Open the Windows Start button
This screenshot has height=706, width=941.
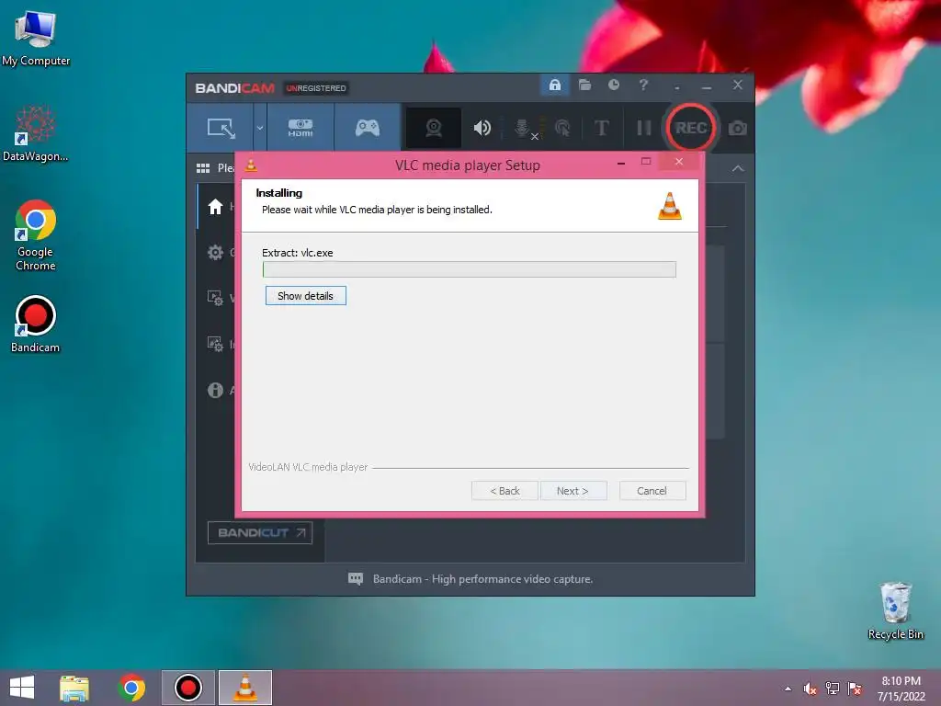[x=22, y=688]
